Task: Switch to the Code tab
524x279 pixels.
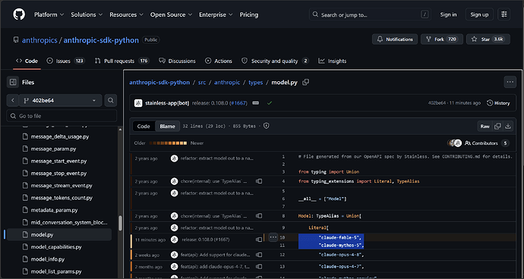Action: pos(27,61)
